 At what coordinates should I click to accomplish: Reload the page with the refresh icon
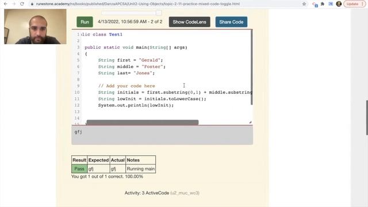(22, 4)
